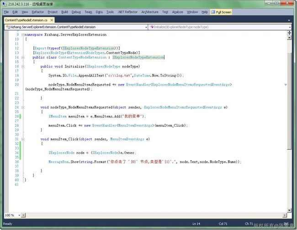The height and width of the screenshot is (230, 297).
Task: Select the ContentTypeNodeExtension.cs tab
Action: tap(26, 20)
